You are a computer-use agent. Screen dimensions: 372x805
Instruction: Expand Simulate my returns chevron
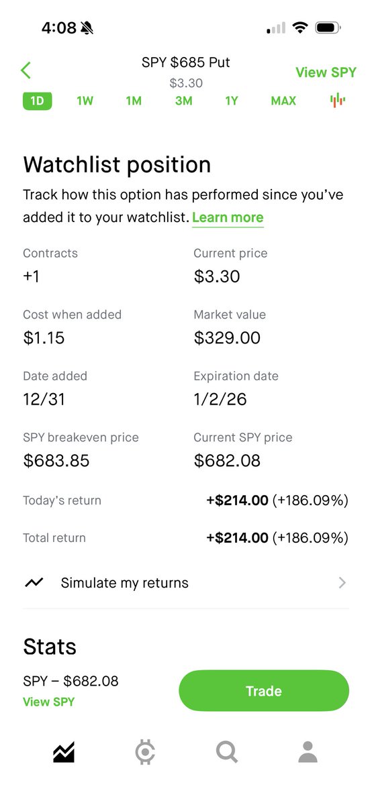click(342, 582)
